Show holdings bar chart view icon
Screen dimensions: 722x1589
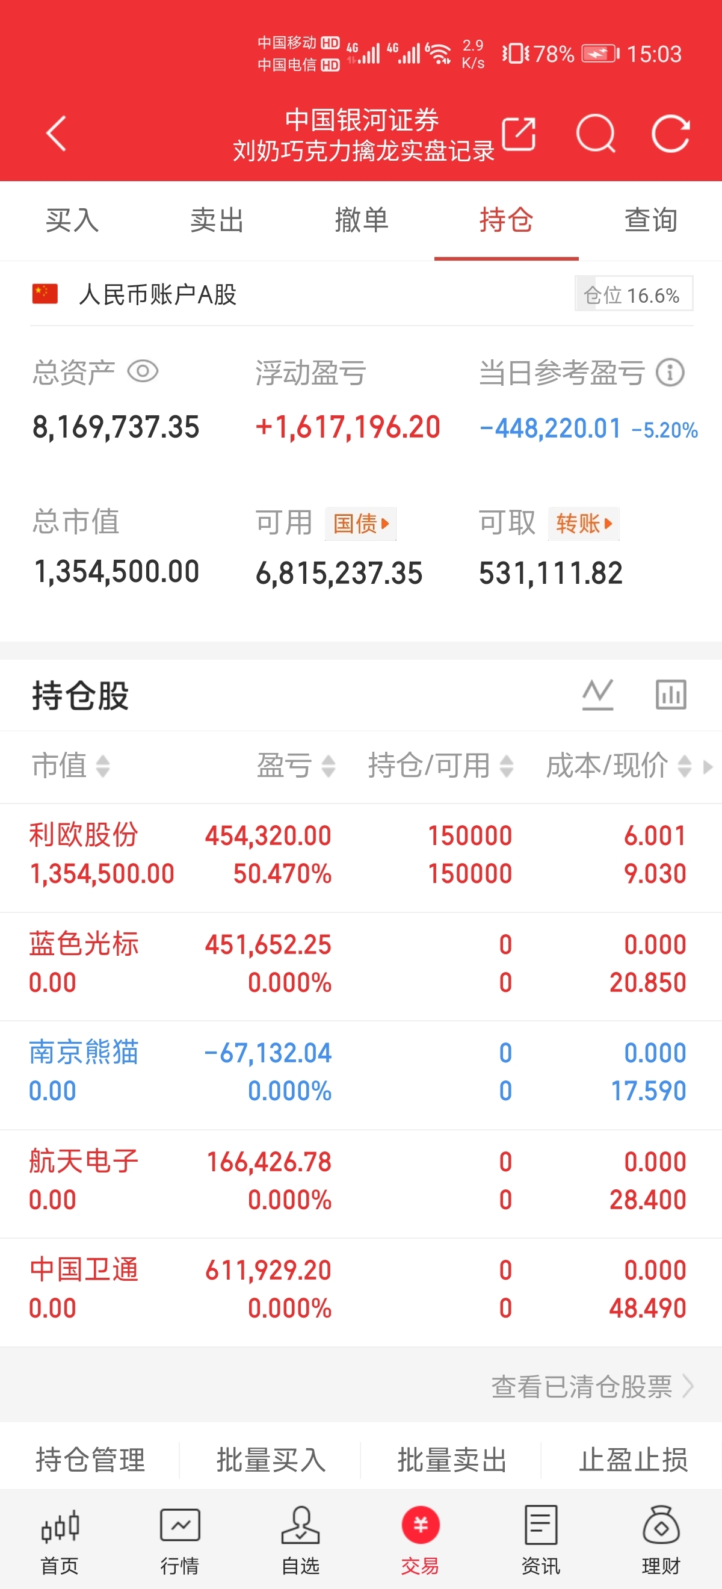[671, 695]
